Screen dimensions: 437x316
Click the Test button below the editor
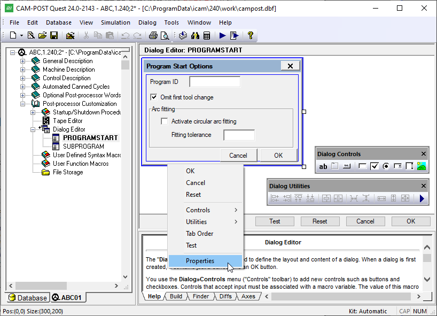[275, 221]
